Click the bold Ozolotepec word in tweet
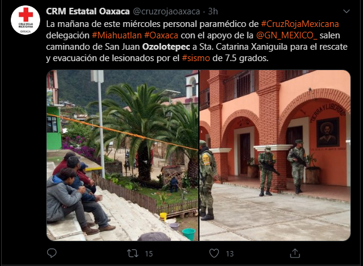Viewport: 363px width, 266px height. tap(166, 47)
